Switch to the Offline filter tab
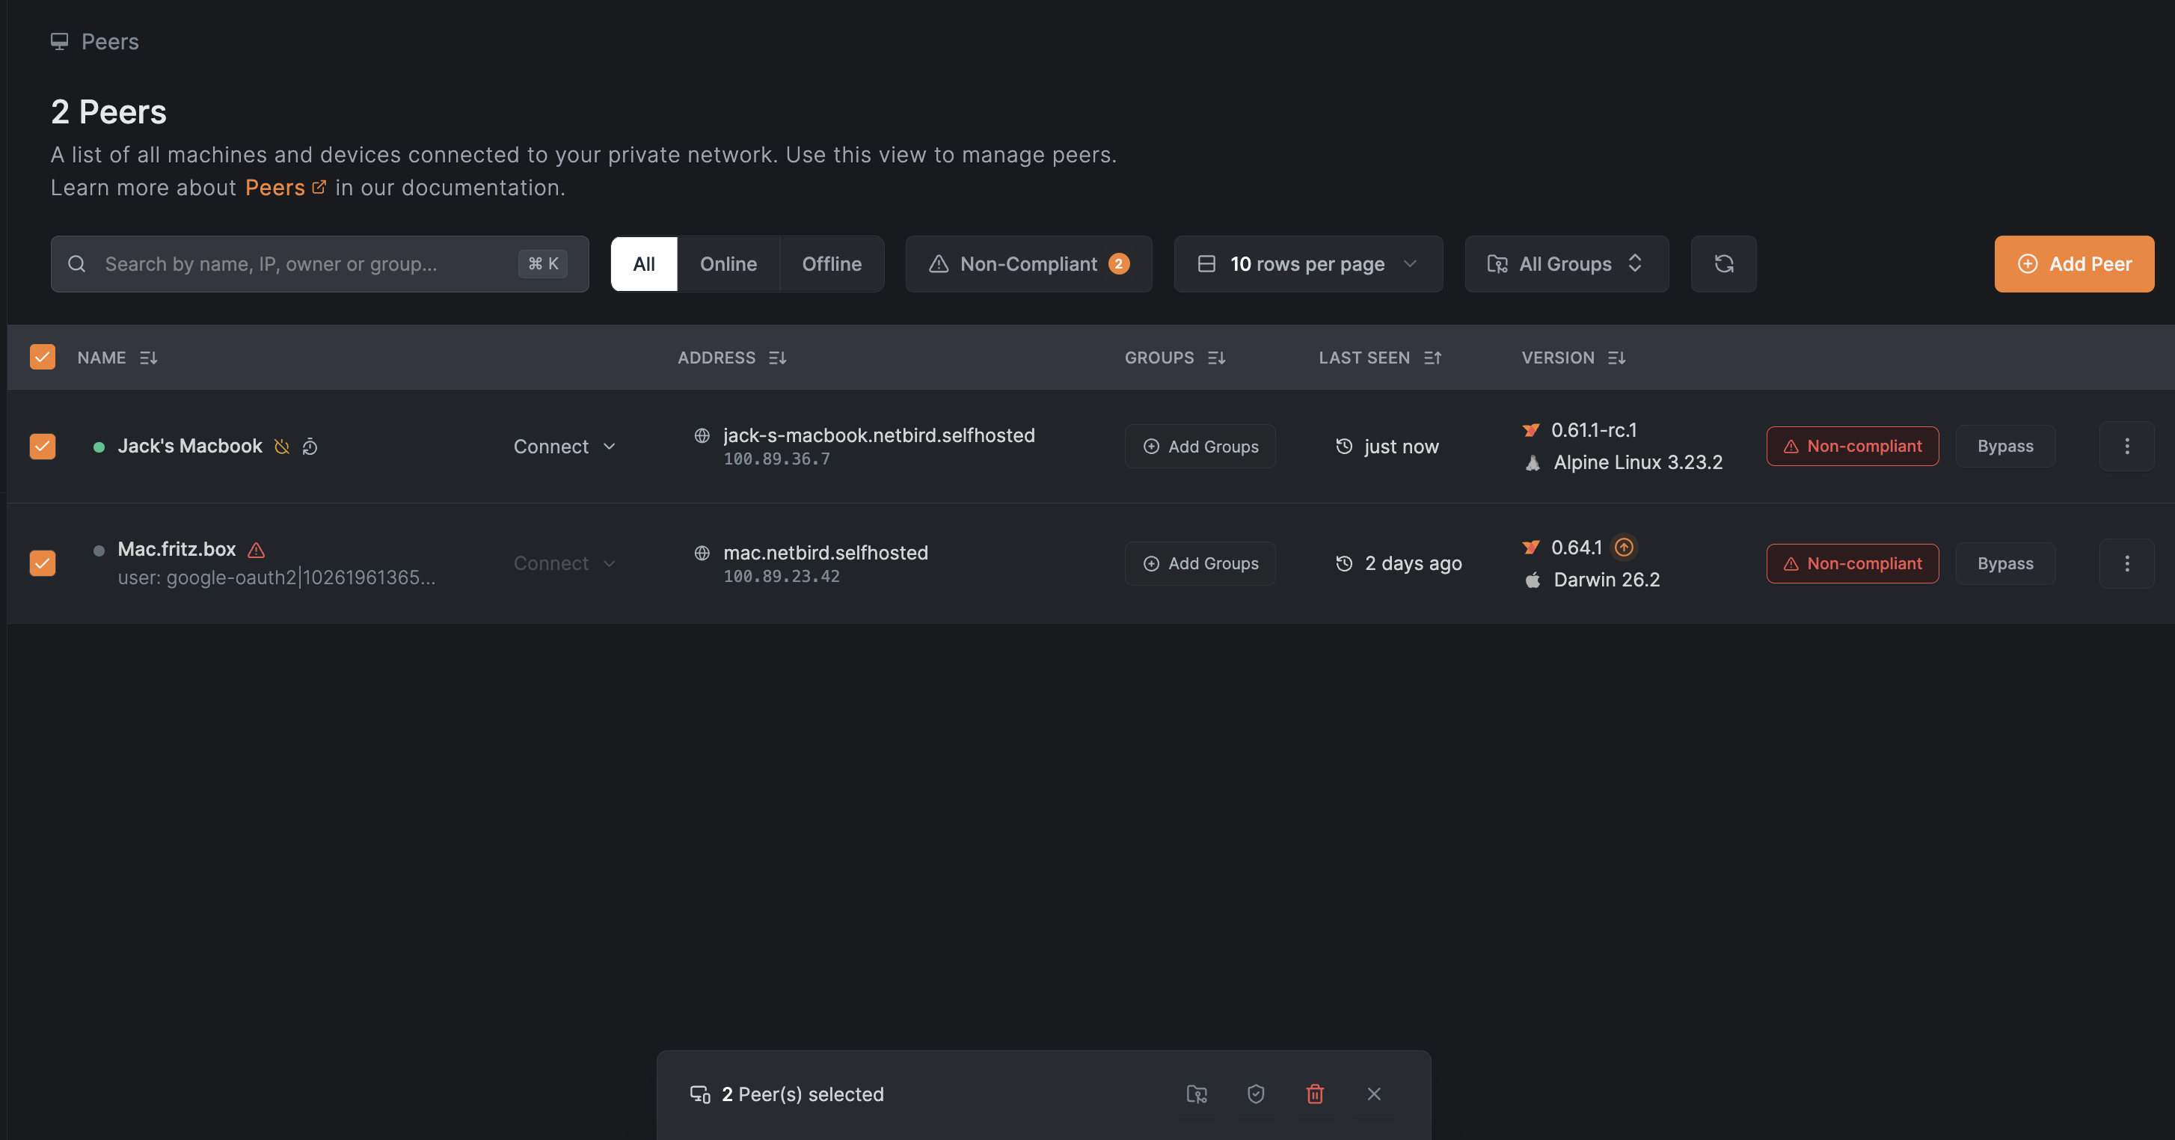2175x1140 pixels. coord(831,264)
